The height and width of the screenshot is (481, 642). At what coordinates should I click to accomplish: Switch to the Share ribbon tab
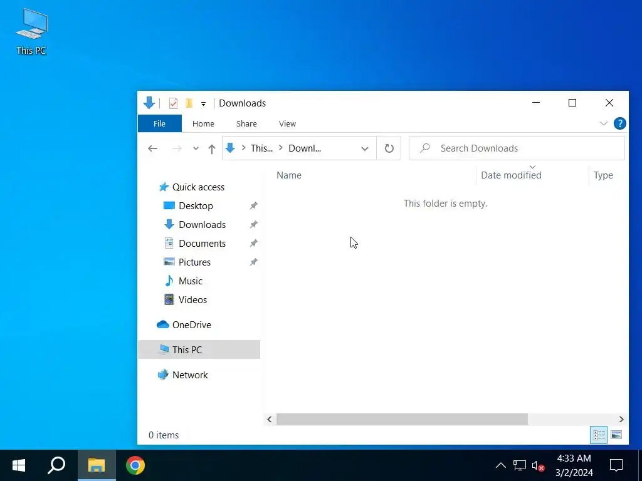[246, 123]
